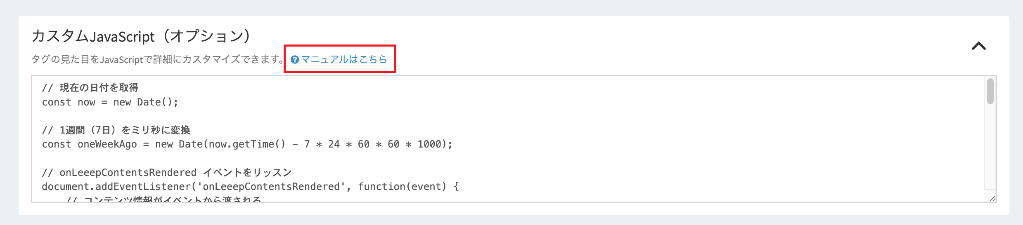This screenshot has height=225, width=1023.
Task: Click the const oneWeekAgo variable name
Action: [x=107, y=144]
